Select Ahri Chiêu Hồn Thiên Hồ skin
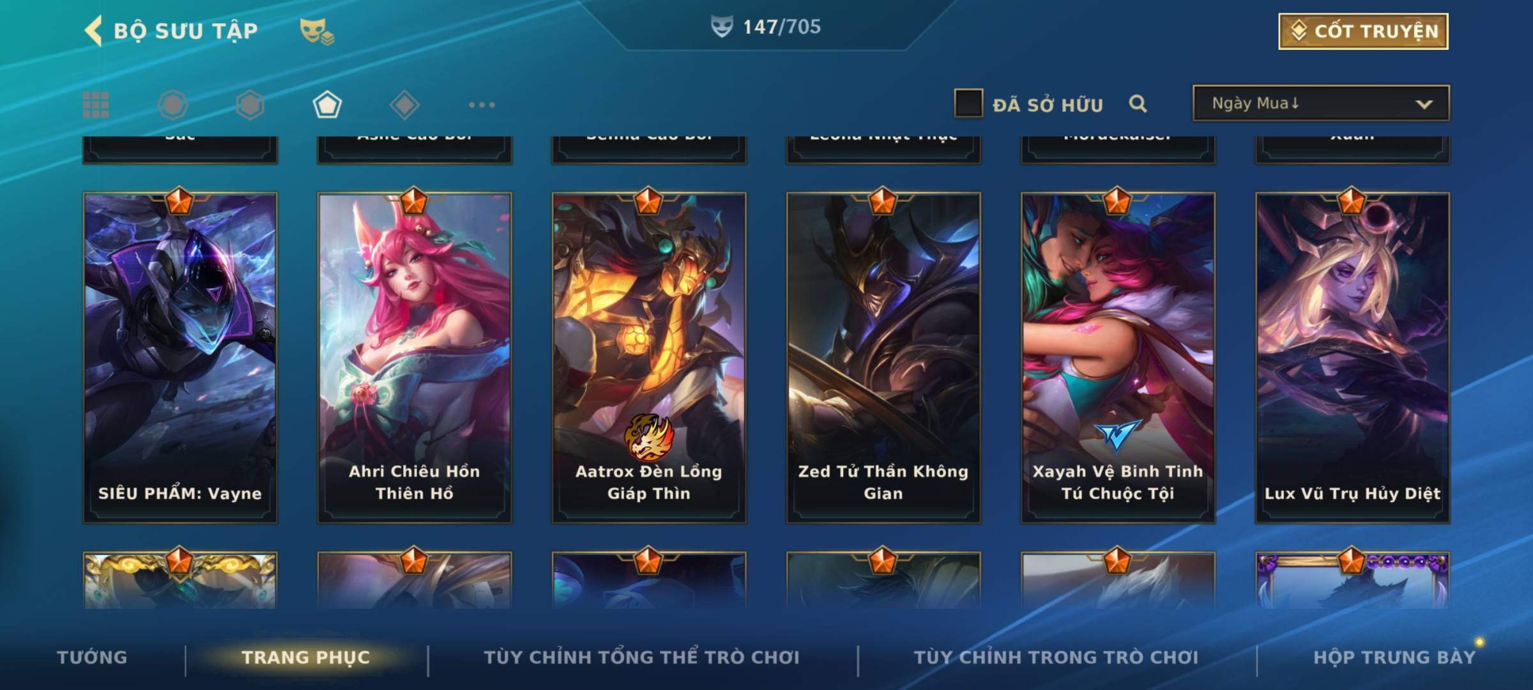 pos(415,358)
